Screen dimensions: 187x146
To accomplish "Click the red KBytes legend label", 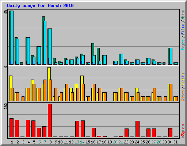I will pos(183,131).
